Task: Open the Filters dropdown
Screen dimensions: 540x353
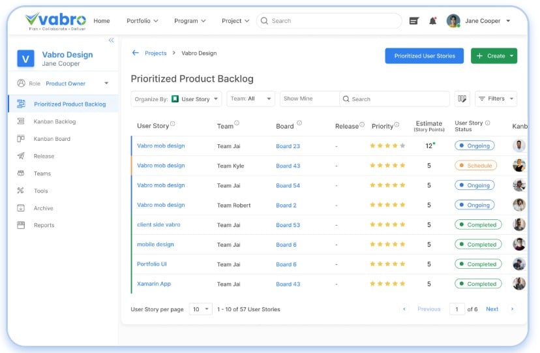Action: point(496,99)
